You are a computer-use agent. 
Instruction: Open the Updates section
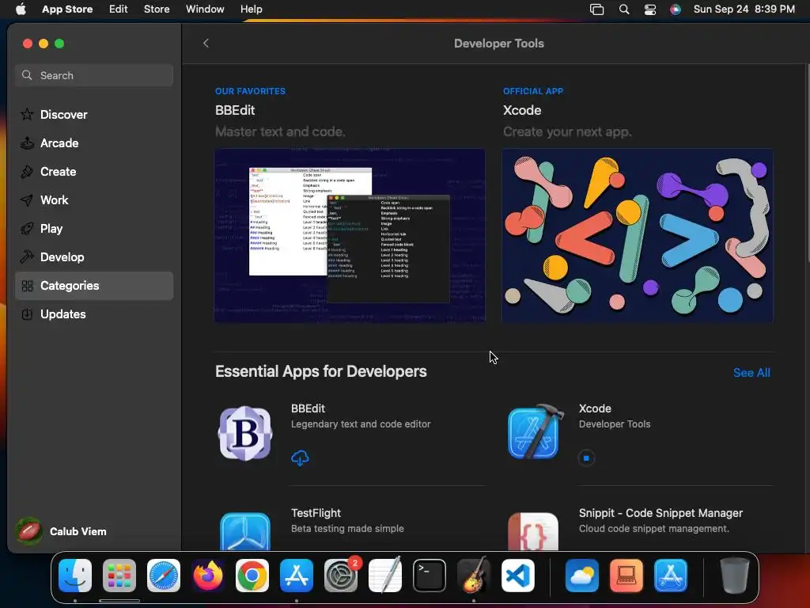click(94, 314)
